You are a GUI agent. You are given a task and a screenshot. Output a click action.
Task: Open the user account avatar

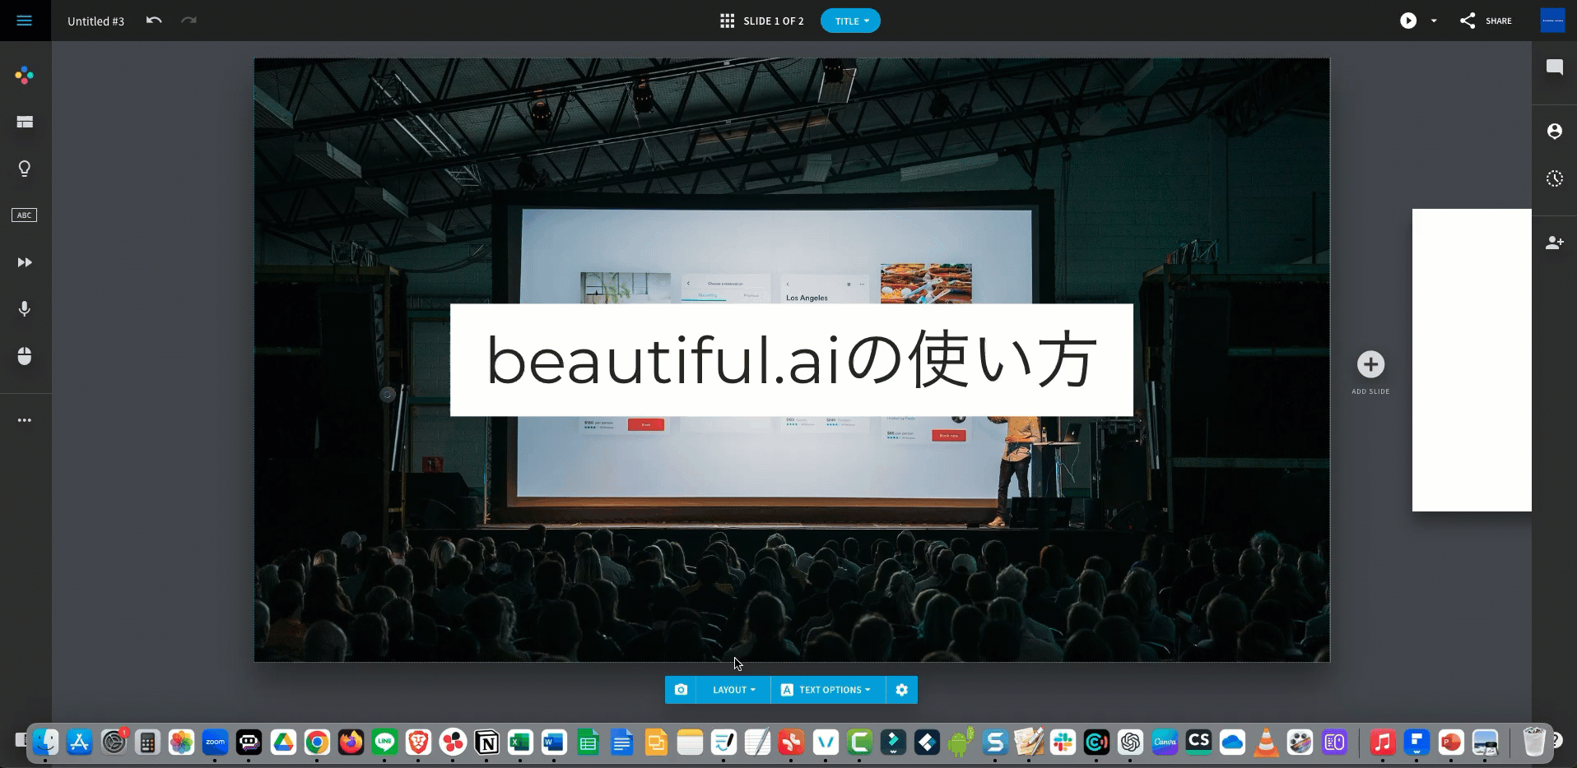pos(1552,21)
